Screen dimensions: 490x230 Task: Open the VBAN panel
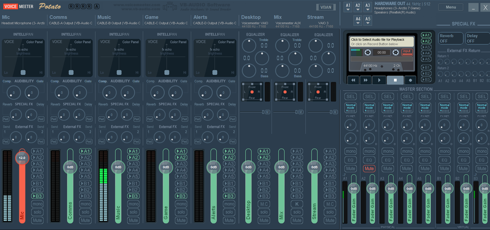coord(326,7)
